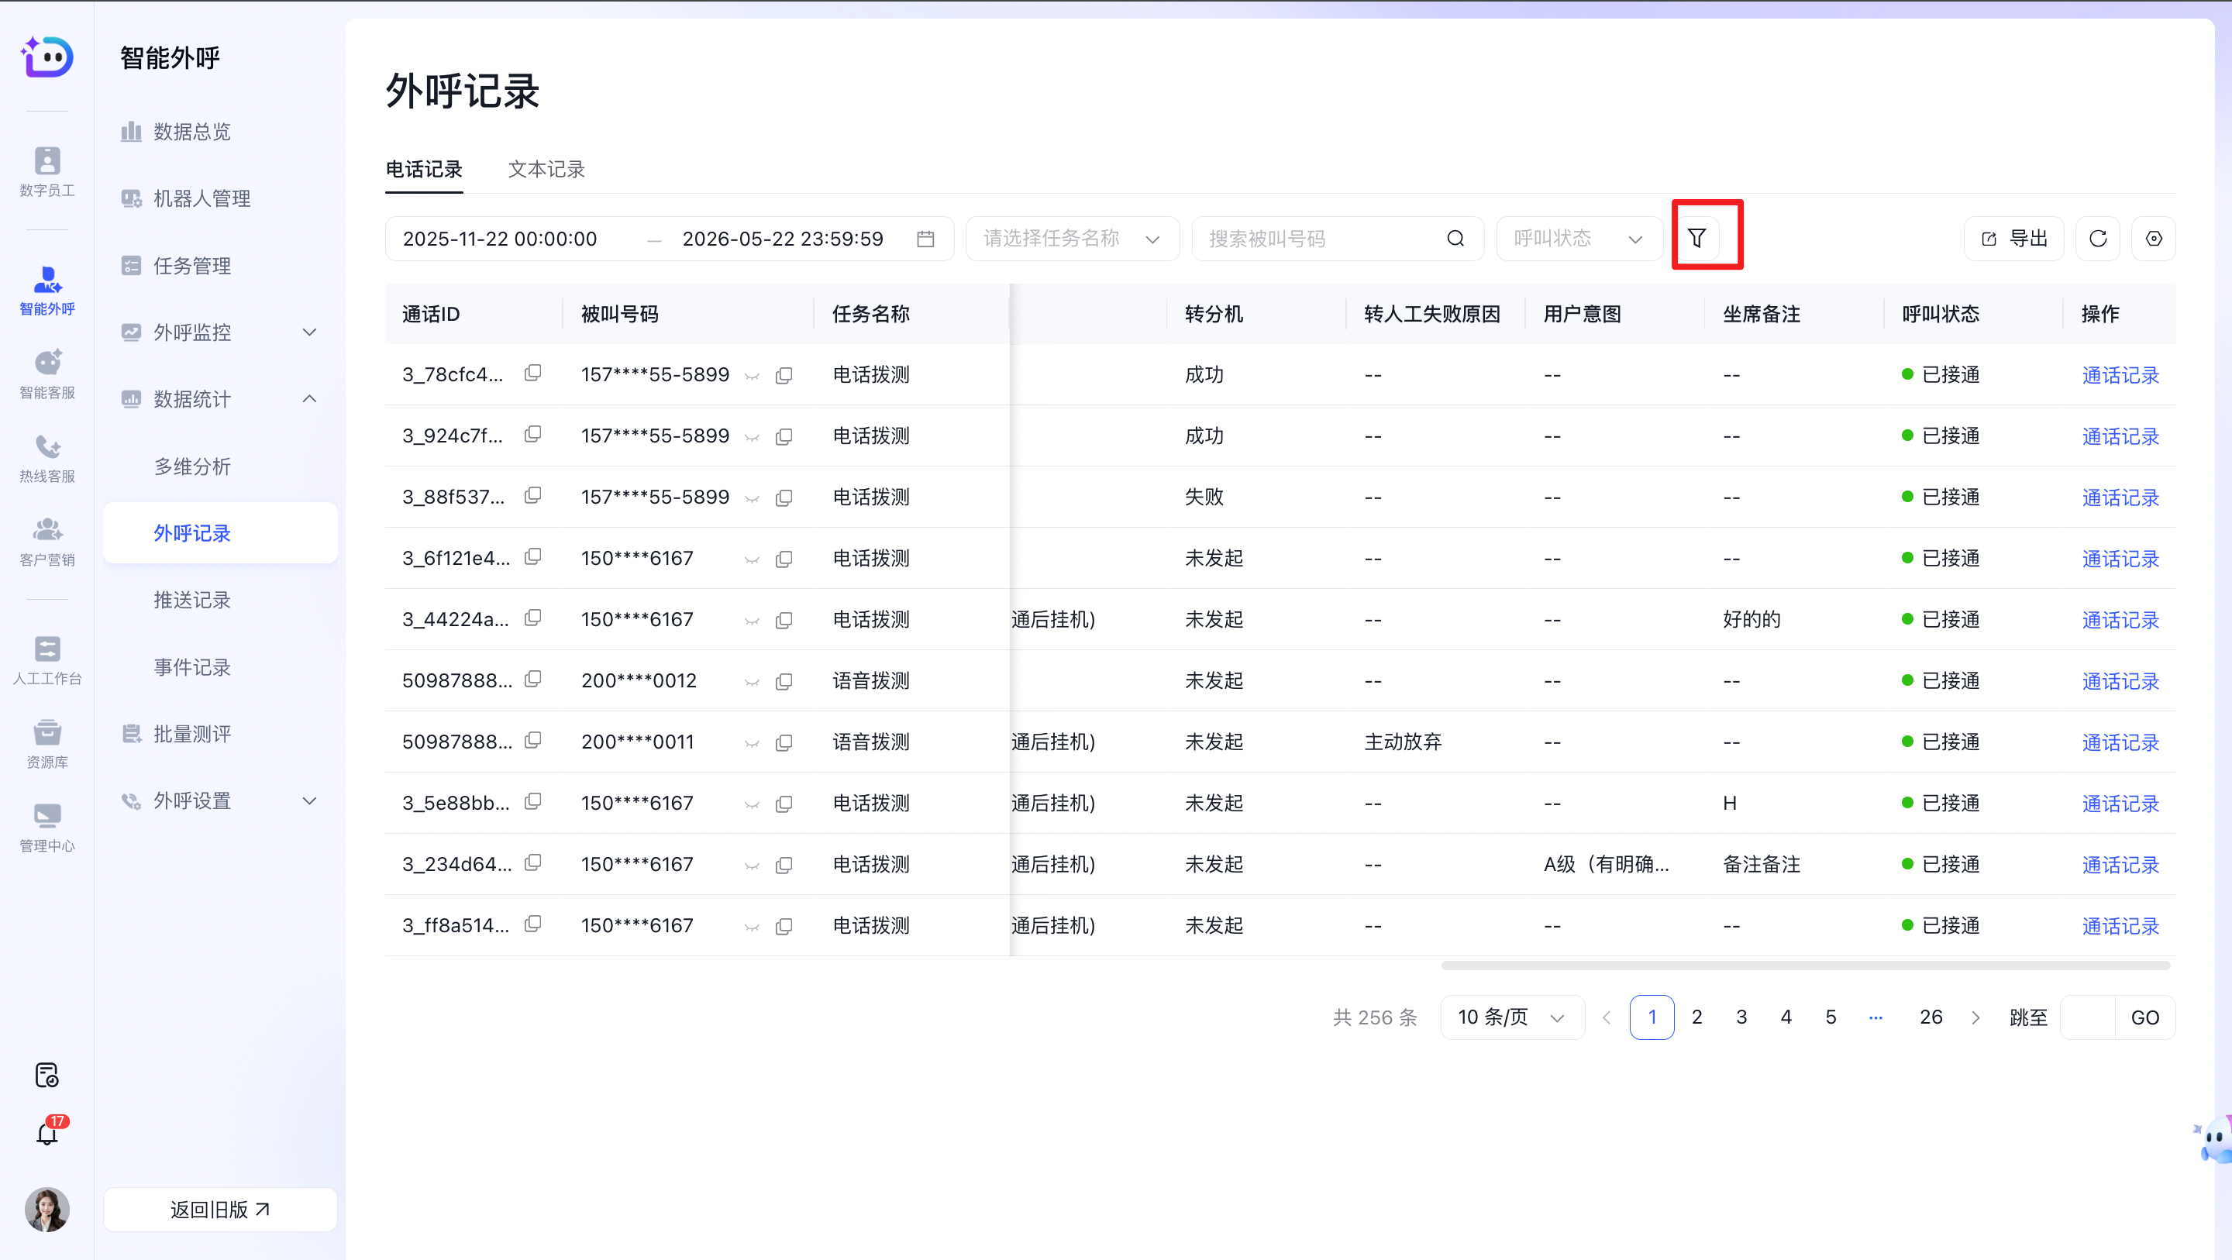The image size is (2232, 1260).
Task: Click the GO jump button
Action: pyautogui.click(x=2144, y=1017)
